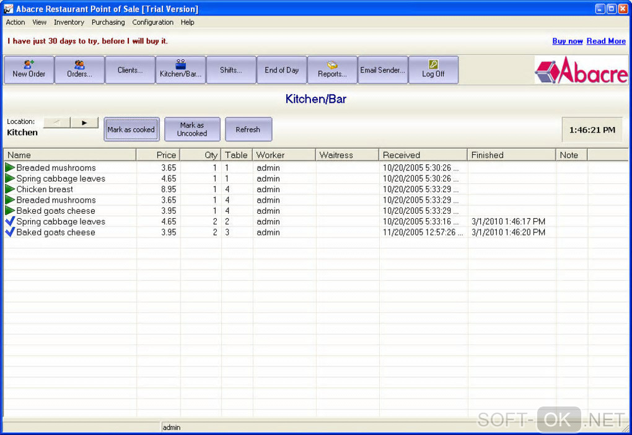Sort by the Received column header
Image resolution: width=632 pixels, height=435 pixels.
click(x=423, y=155)
